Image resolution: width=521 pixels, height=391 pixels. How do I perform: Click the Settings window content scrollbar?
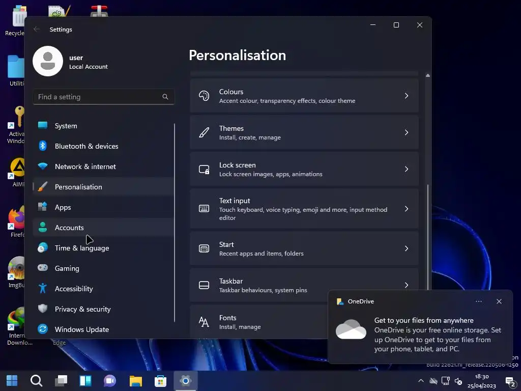click(427, 236)
